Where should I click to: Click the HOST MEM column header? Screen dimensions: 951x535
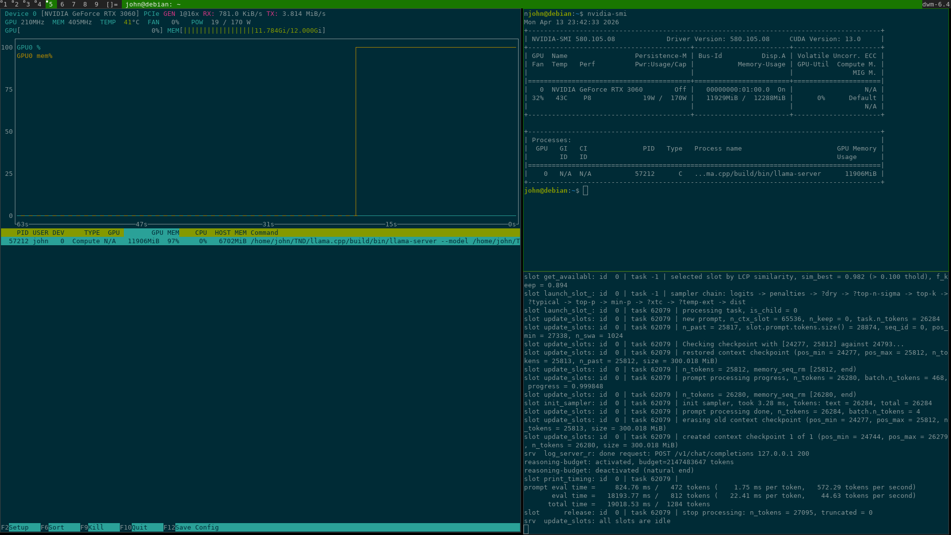(x=230, y=233)
